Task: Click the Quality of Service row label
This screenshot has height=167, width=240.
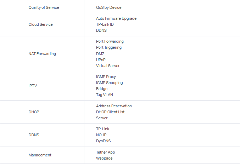Action: (44, 7)
